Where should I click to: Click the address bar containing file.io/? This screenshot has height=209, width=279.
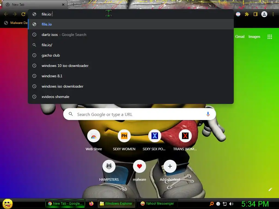[x=131, y=14]
